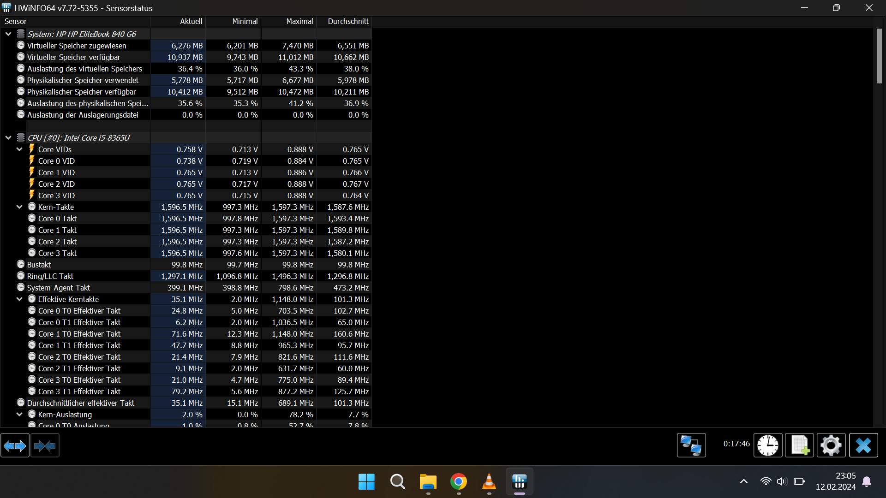The image size is (886, 498).
Task: Click the blue X close sensors icon
Action: pyautogui.click(x=863, y=445)
